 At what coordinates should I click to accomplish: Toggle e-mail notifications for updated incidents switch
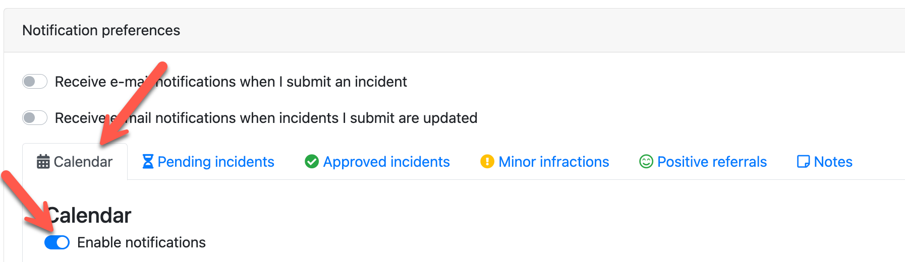pos(35,118)
